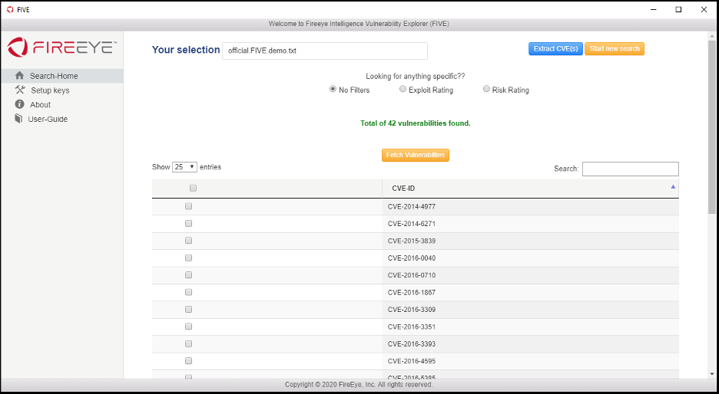Click the info icon beside About

click(19, 104)
